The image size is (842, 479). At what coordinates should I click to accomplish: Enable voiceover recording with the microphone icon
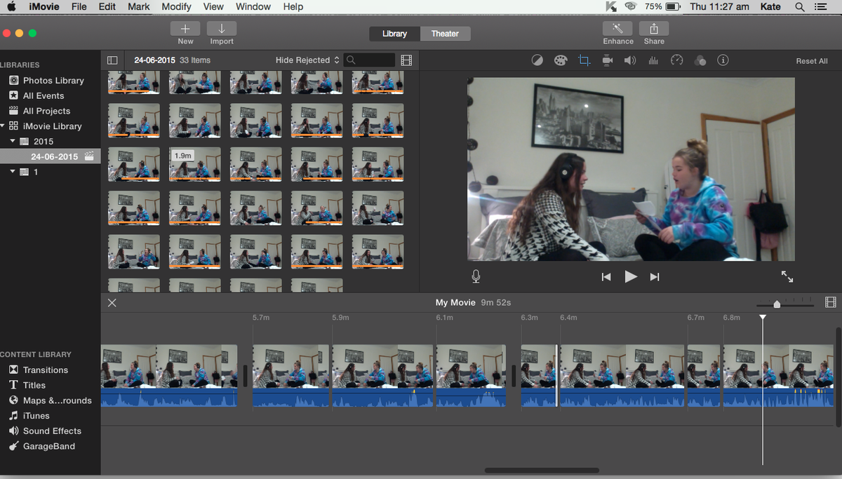tap(476, 276)
